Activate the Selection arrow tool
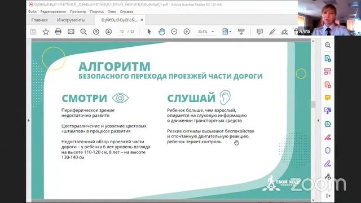The width and height of the screenshot is (361, 203). point(149,32)
